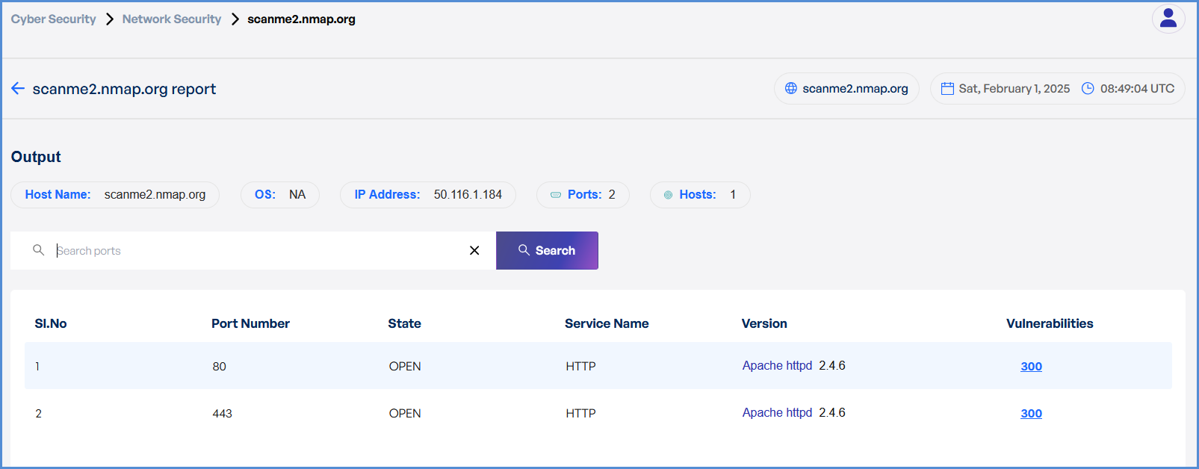The height and width of the screenshot is (469, 1199).
Task: Click Apache httpd version for port 80
Action: pyautogui.click(x=777, y=366)
